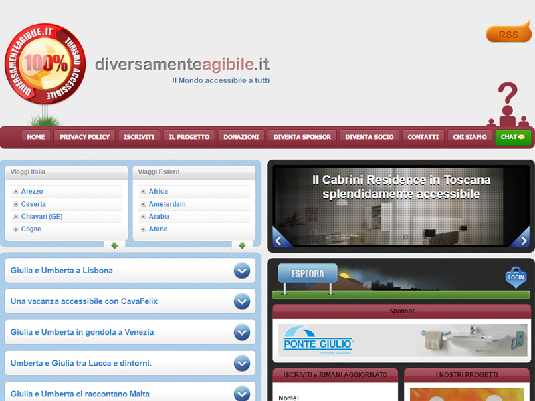Image resolution: width=535 pixels, height=401 pixels.
Task: Expand 'Giulia e Umberta a Lisbona'
Action: tap(242, 271)
